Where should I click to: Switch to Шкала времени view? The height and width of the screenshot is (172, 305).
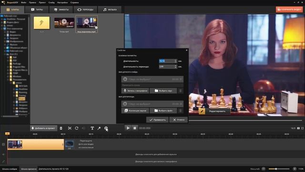[x=29, y=169]
